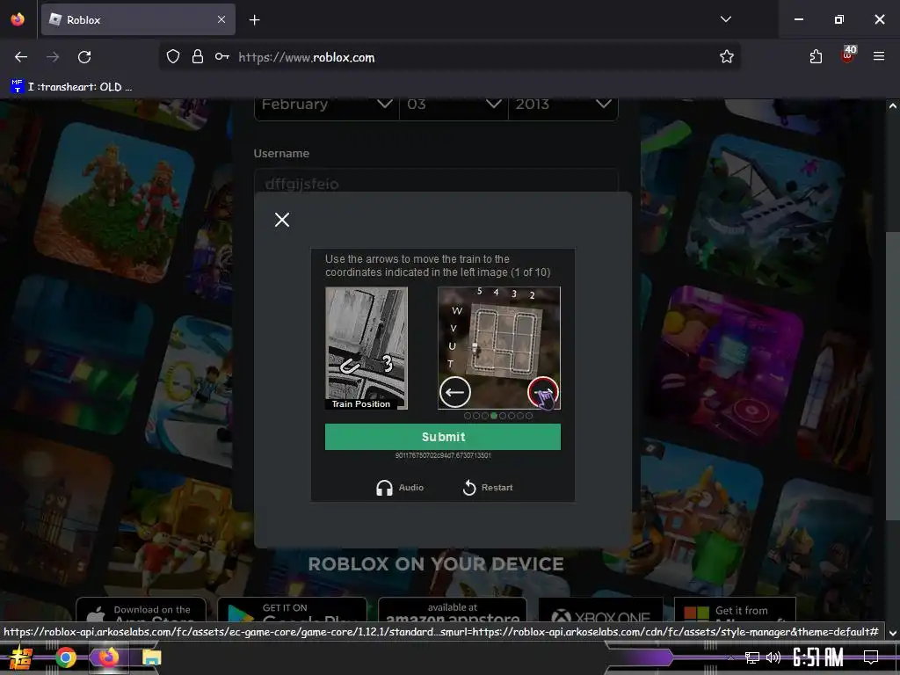Open Firefox from taskbar
The height and width of the screenshot is (675, 900).
tap(108, 657)
